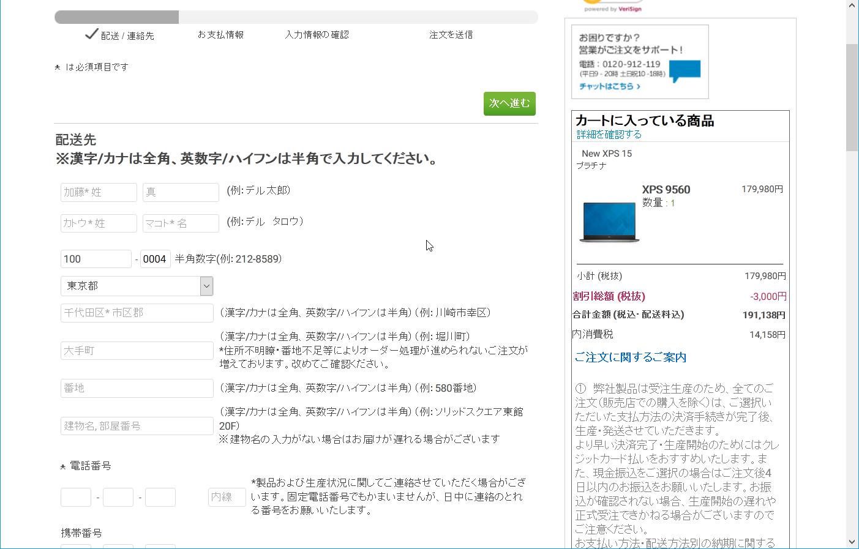Click the last name kanji field 加藤
Viewport: 859px width, 549px height.
(99, 192)
